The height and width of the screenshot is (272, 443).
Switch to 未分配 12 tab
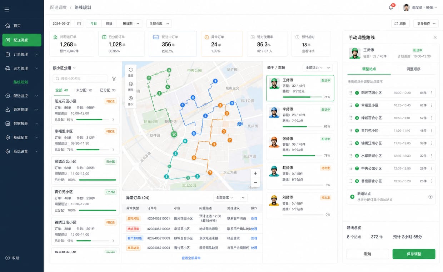coord(84,90)
